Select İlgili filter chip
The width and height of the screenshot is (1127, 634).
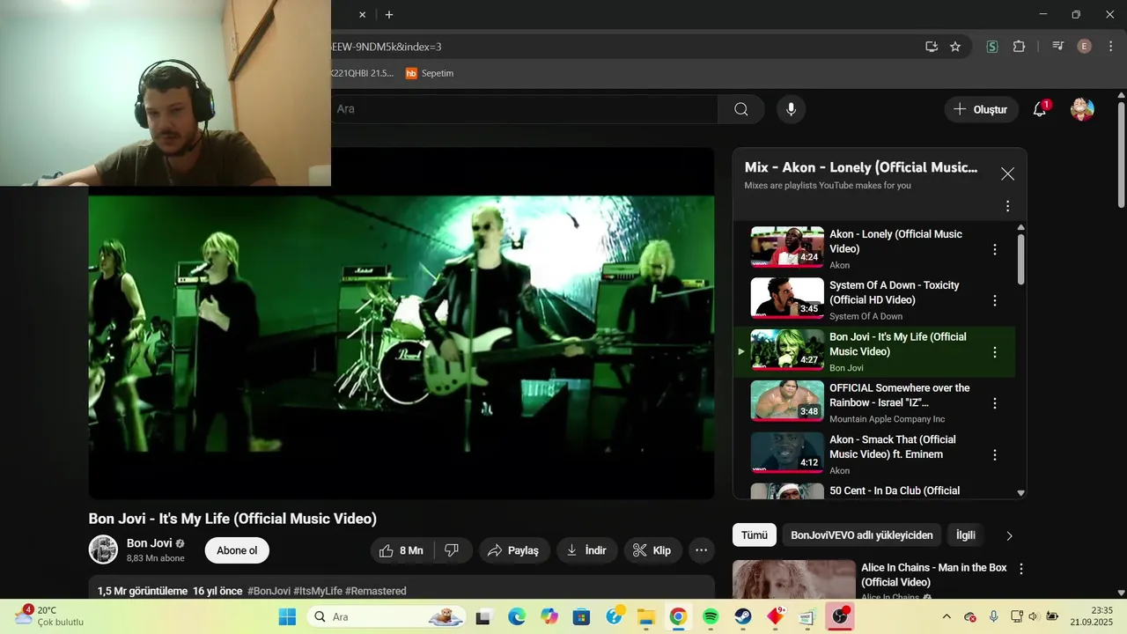coord(966,534)
